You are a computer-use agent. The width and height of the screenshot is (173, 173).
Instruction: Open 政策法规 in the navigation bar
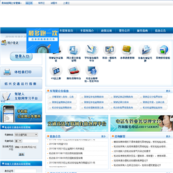pyautogui.click(x=106, y=31)
